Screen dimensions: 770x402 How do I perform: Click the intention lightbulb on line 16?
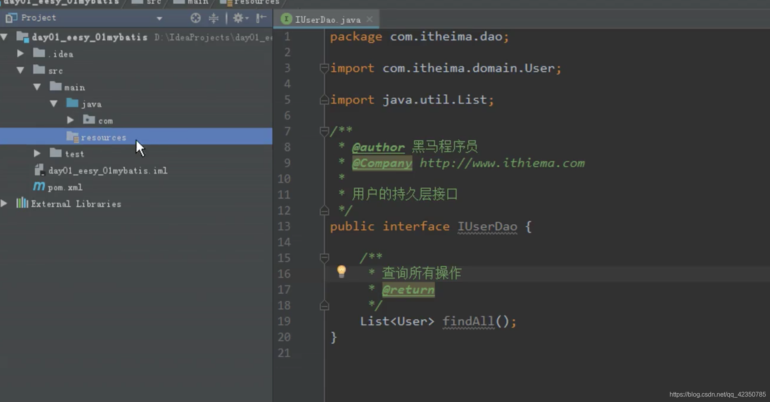341,271
